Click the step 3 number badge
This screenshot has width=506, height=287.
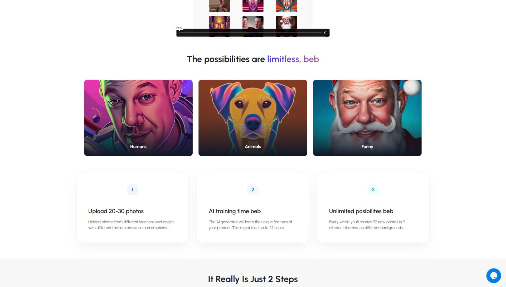(373, 189)
